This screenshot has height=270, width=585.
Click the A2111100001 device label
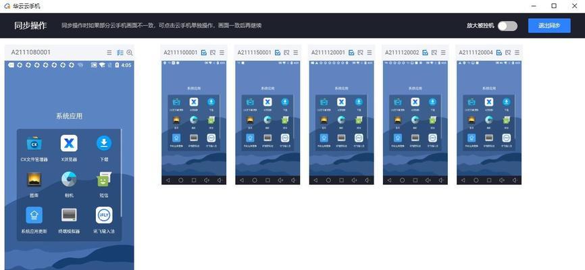(x=180, y=53)
